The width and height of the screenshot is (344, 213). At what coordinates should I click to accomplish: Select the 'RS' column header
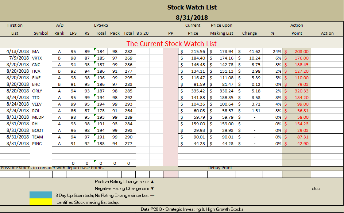(x=87, y=33)
